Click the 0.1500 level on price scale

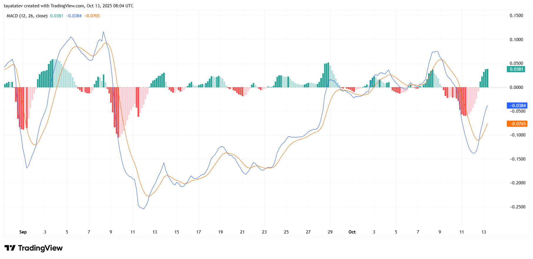click(516, 16)
